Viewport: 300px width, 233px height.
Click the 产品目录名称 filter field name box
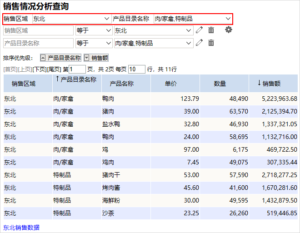(38, 43)
